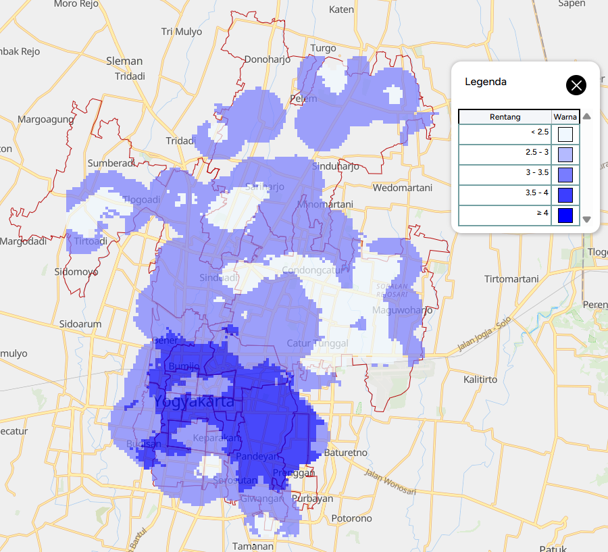Viewport: 608px width, 552px height.
Task: Click the Yogyakarta city label
Action: [x=194, y=402]
